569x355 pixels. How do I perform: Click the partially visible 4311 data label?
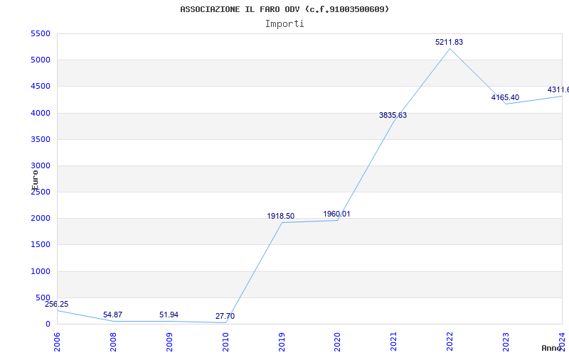(x=558, y=89)
